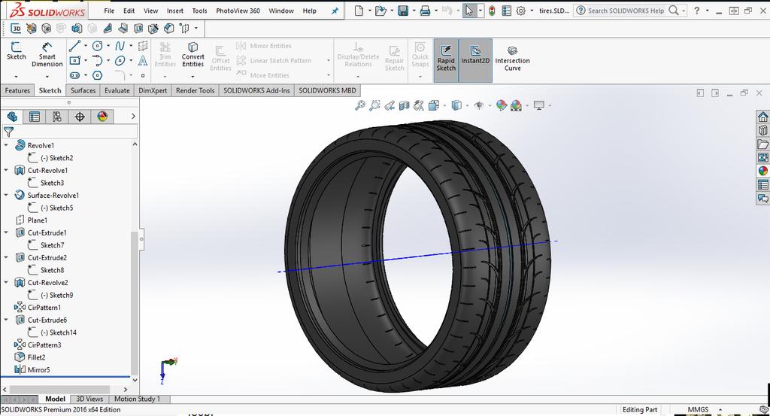
Task: Open the FeatureManager Design Tree tab
Action: click(x=12, y=117)
